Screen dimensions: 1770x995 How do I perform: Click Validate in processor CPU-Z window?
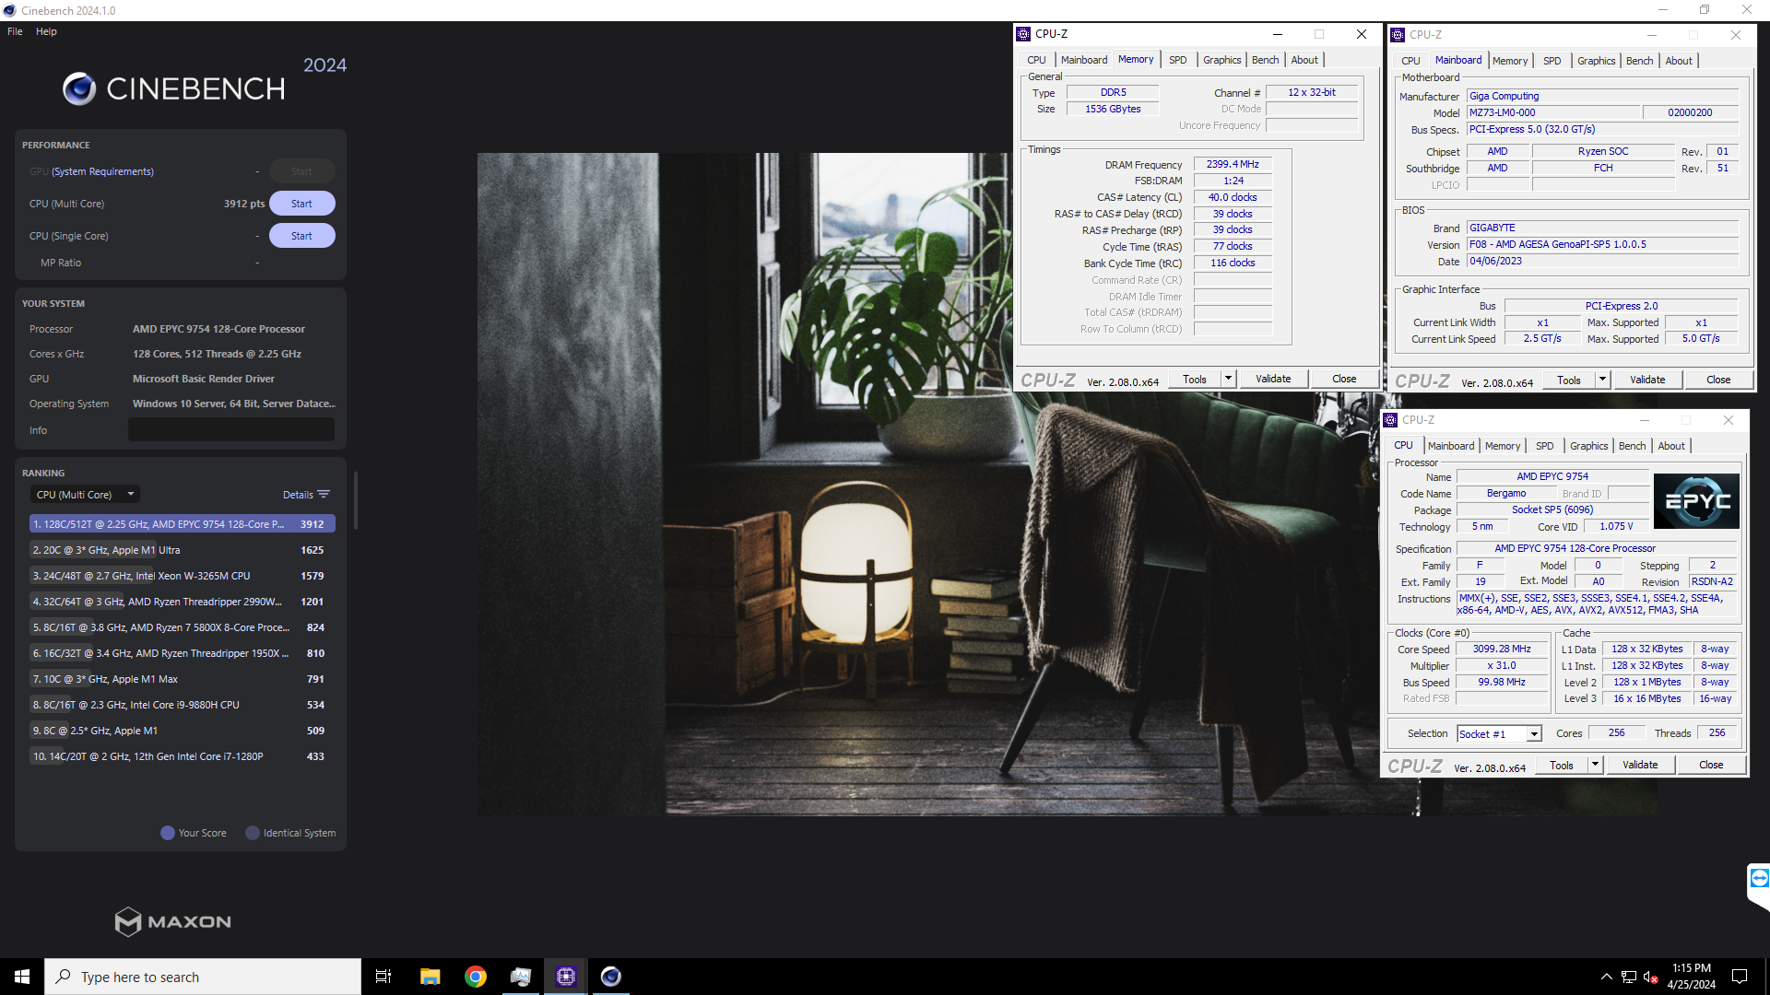tap(1640, 766)
